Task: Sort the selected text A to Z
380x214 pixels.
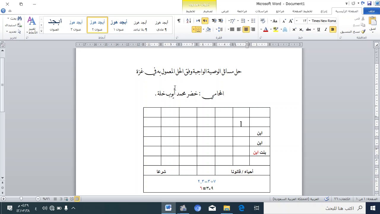Action: tap(189, 21)
